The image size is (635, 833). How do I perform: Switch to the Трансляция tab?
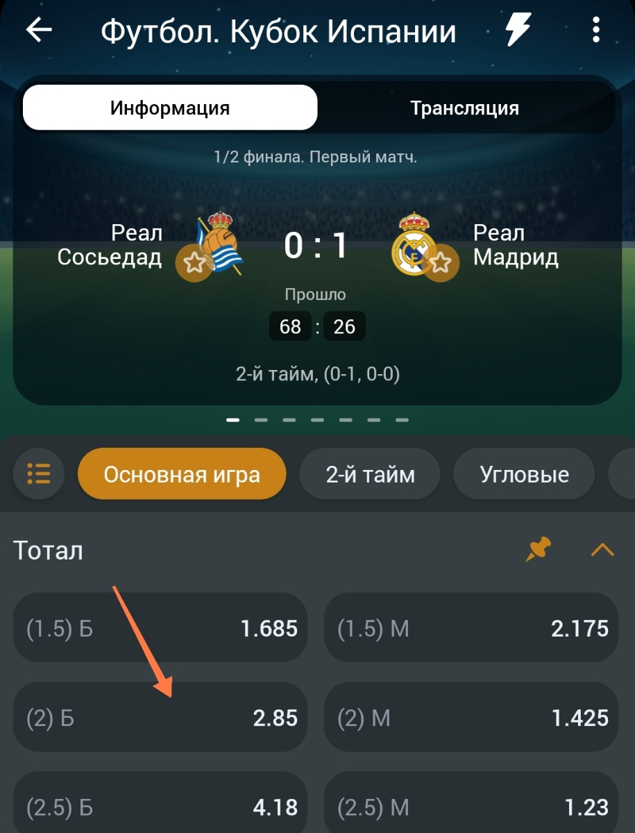tap(464, 108)
